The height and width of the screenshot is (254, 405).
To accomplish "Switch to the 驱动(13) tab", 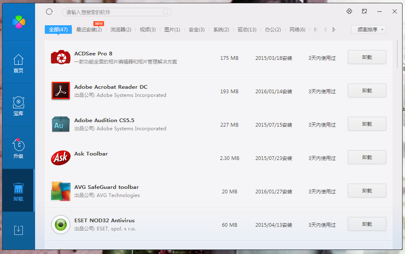I will (247, 30).
